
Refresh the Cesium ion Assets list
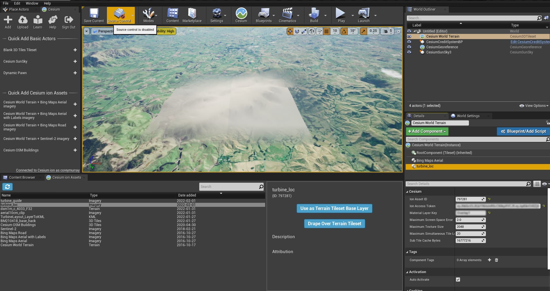pyautogui.click(x=7, y=187)
